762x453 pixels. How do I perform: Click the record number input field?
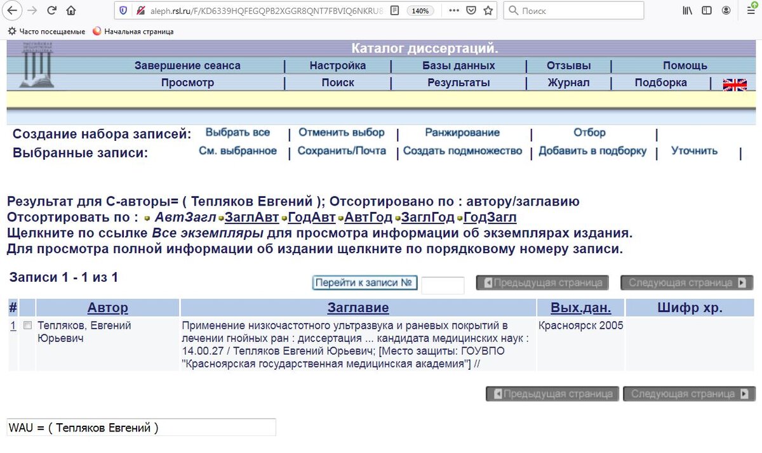click(x=443, y=285)
